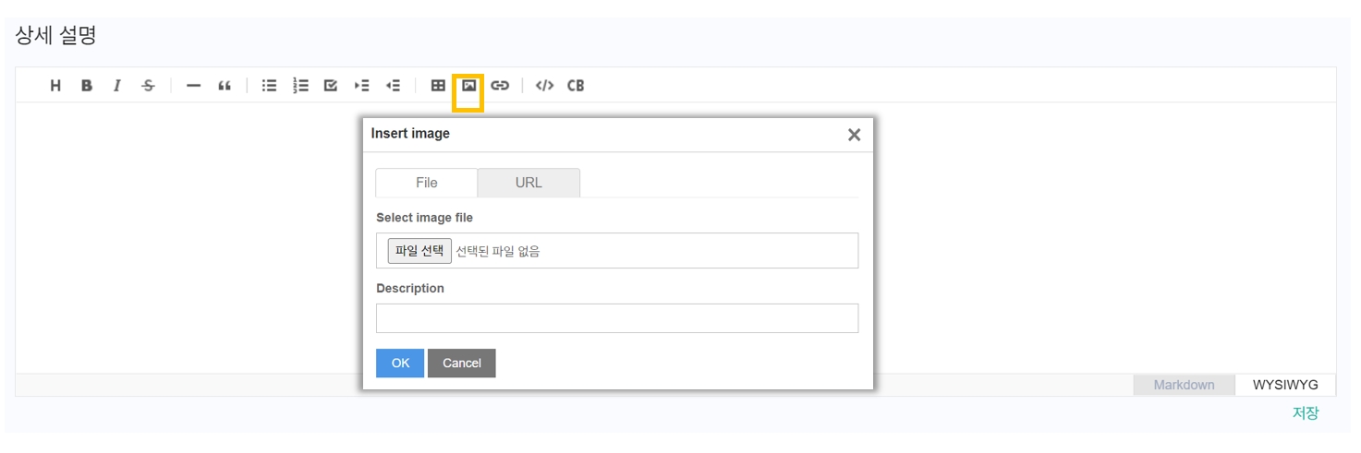
Task: Insert a table
Action: 438,86
